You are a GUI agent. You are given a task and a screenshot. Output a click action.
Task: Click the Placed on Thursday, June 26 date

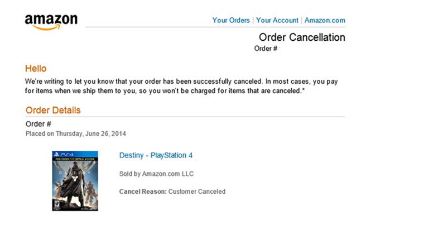pyautogui.click(x=76, y=134)
